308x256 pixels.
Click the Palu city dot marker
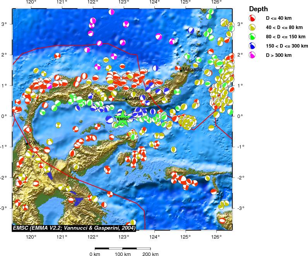point(27,143)
